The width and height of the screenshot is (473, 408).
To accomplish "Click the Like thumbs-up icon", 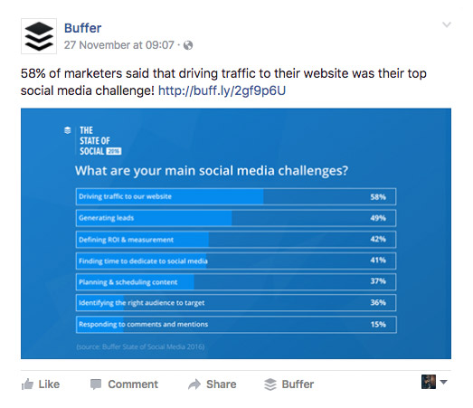I will click(27, 384).
